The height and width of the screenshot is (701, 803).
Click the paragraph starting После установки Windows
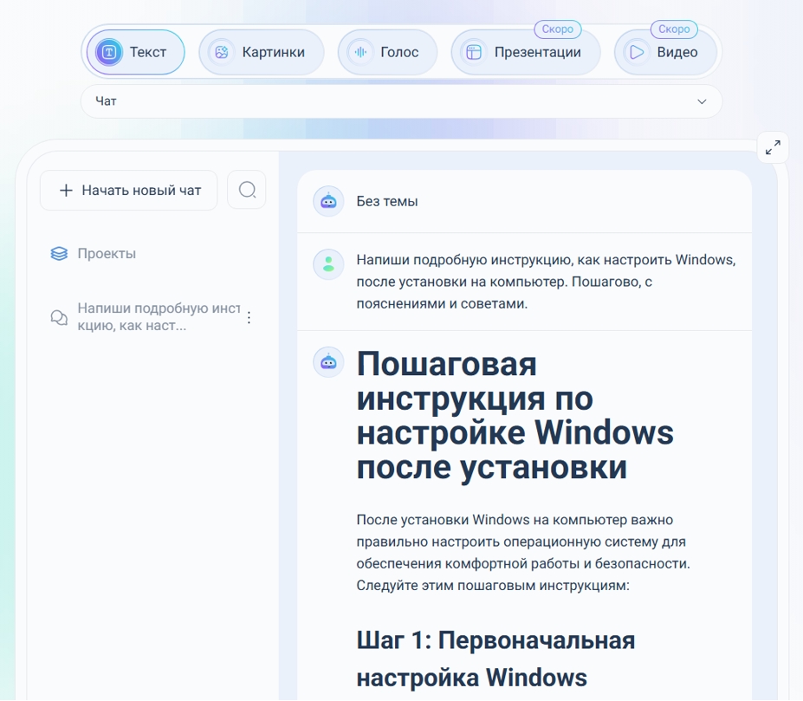click(x=523, y=553)
